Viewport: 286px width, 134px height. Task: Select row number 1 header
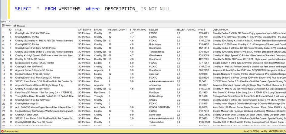[x=3, y=33]
